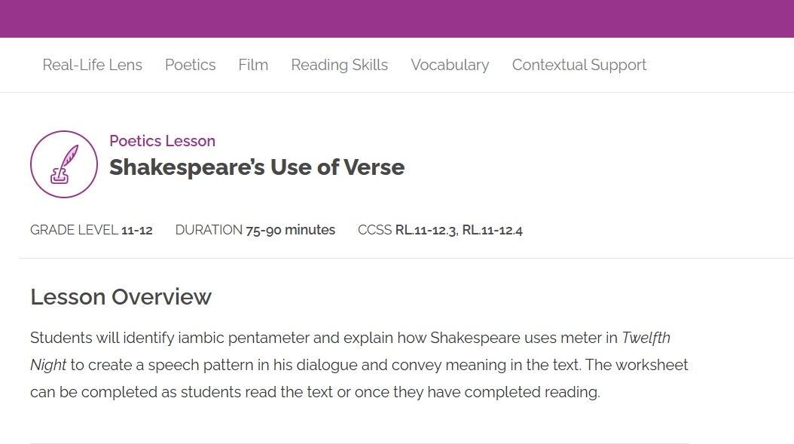
Task: Click the DURATION 75-90 minutes text
Action: (255, 230)
